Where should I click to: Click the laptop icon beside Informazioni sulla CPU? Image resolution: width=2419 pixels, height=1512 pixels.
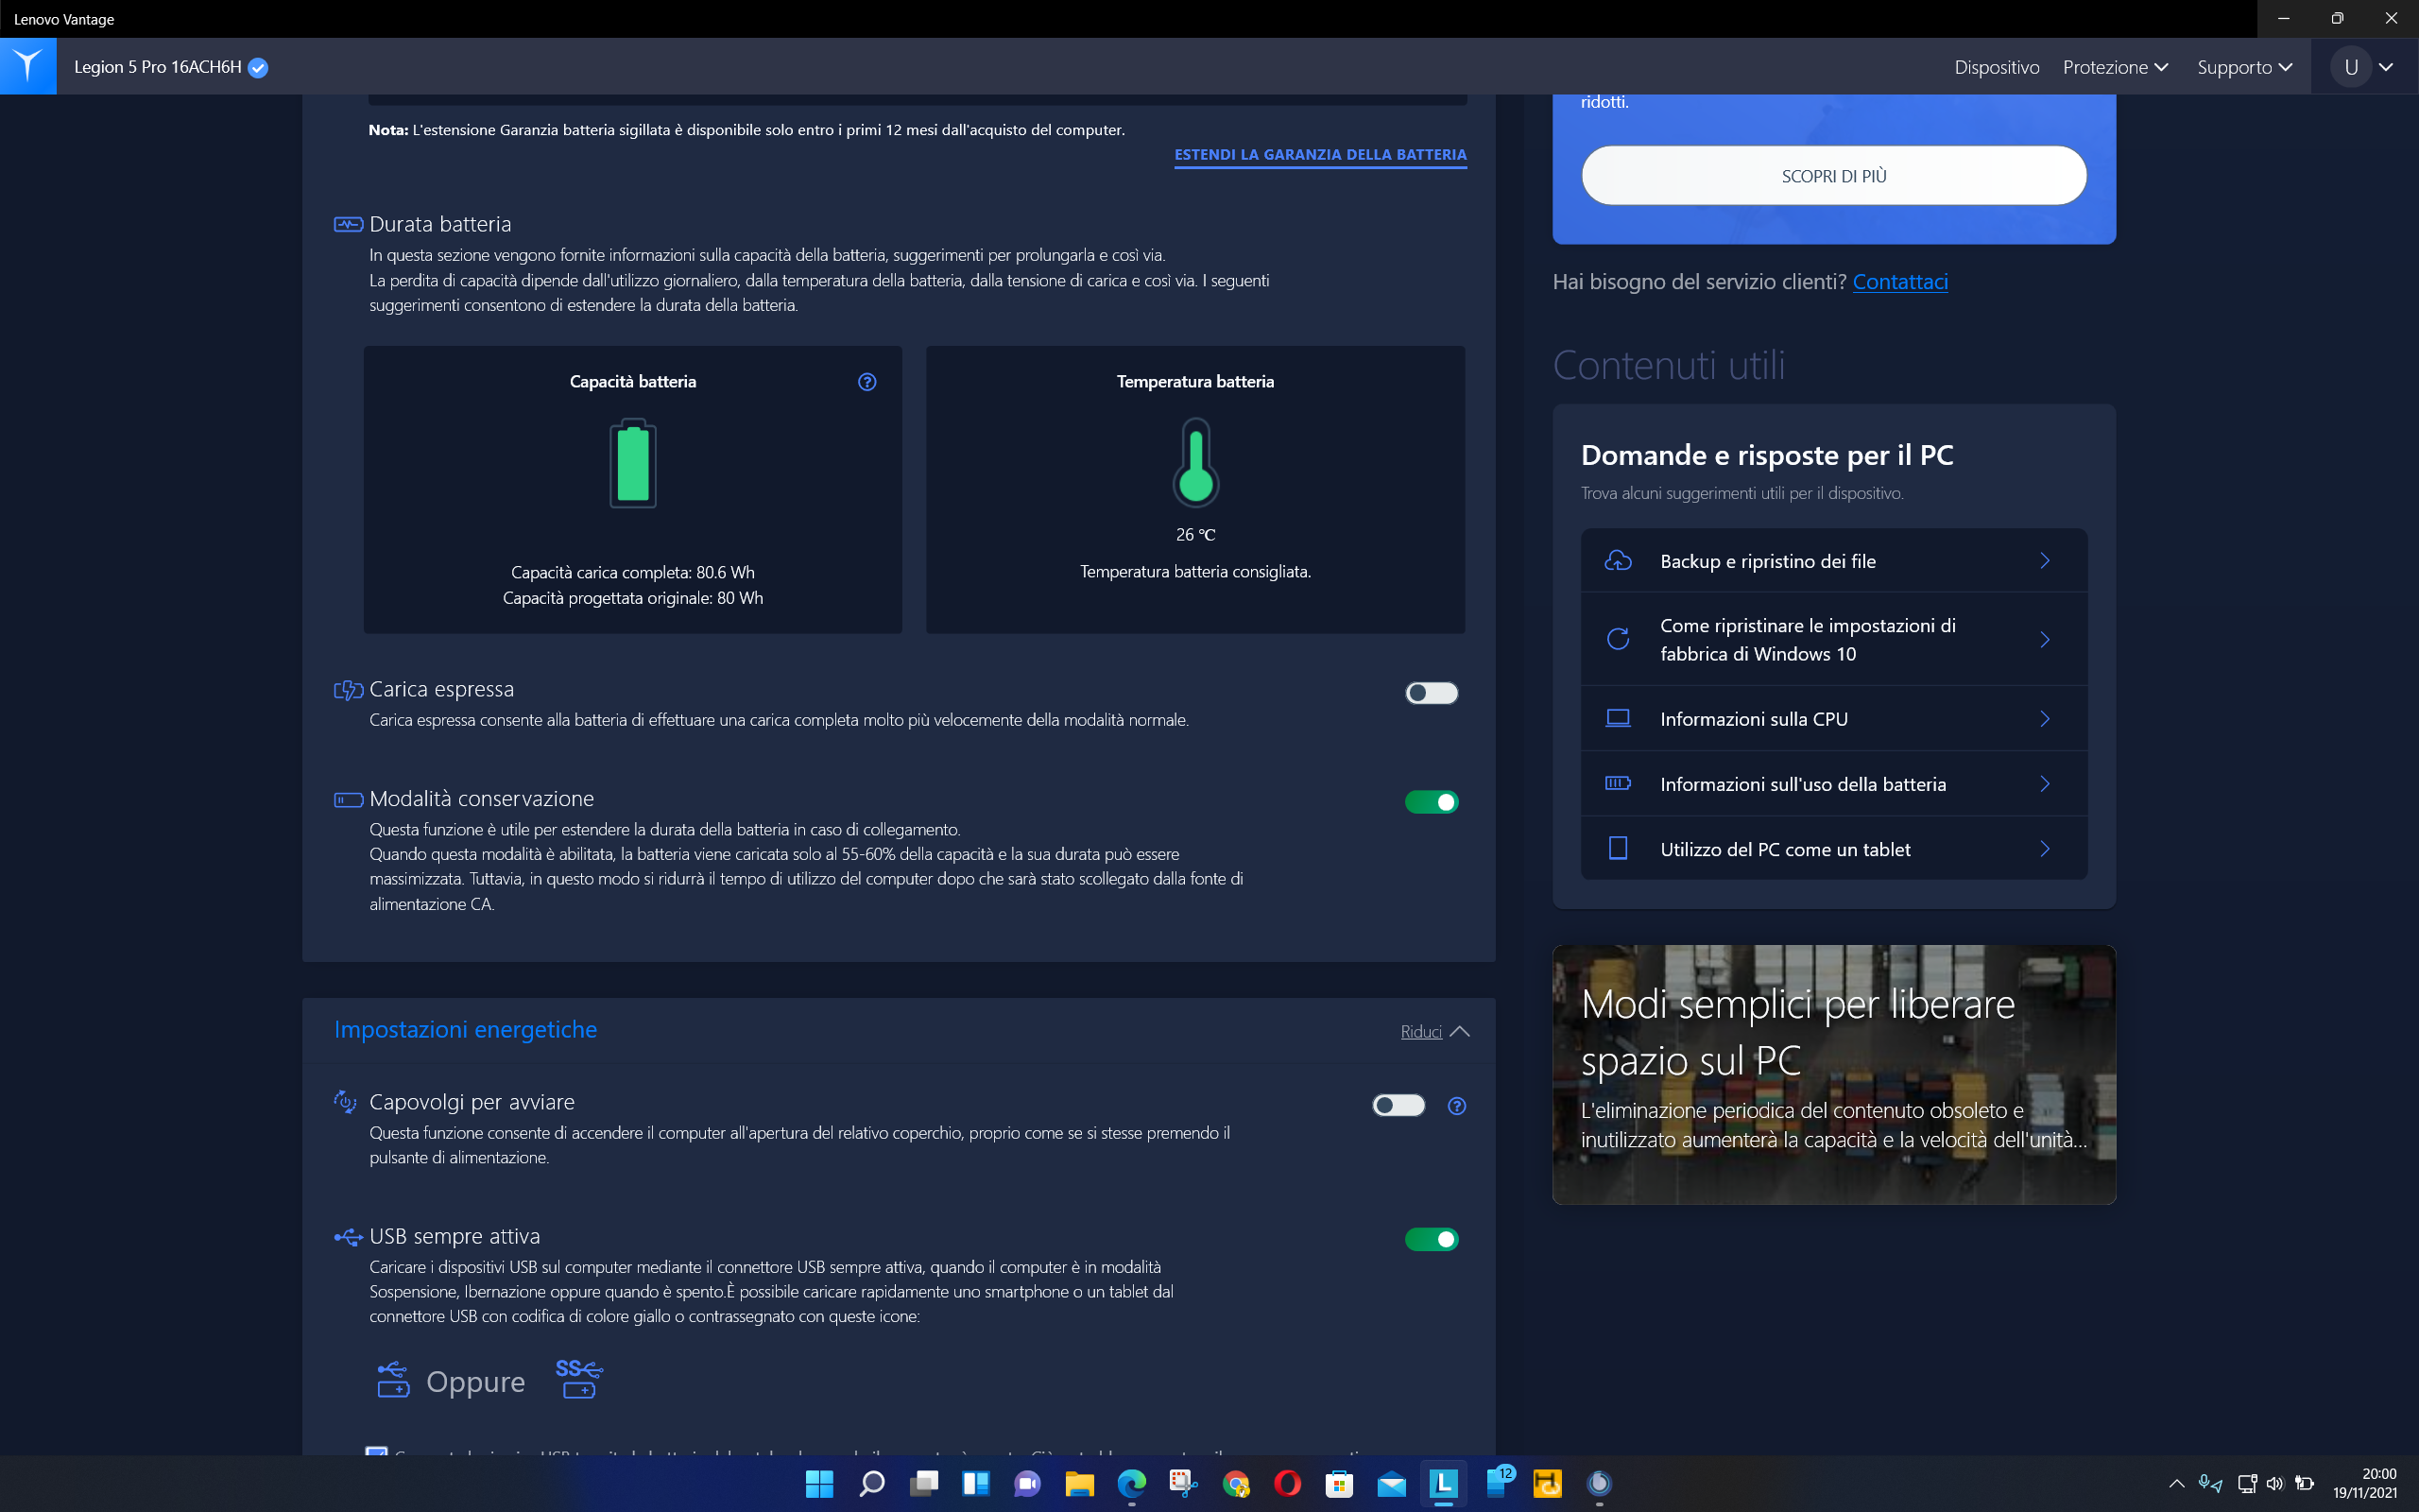(x=1618, y=718)
